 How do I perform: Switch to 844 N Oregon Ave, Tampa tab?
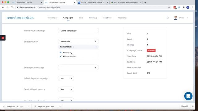pyautogui.click(x=93, y=2)
